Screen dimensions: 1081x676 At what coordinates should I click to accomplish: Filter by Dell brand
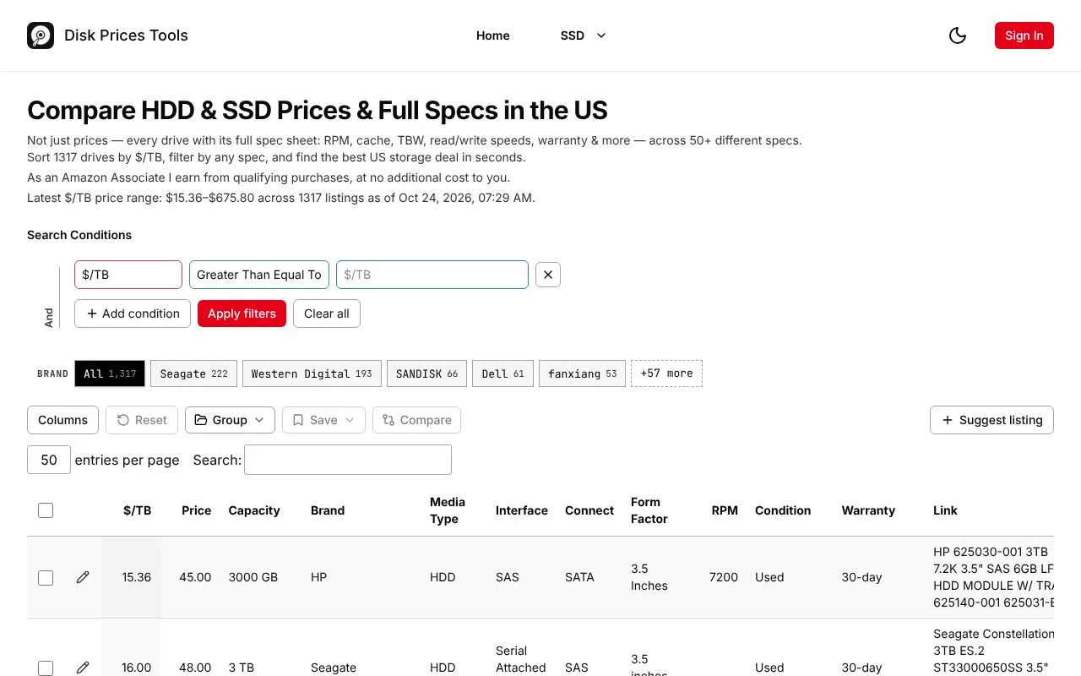tap(503, 373)
